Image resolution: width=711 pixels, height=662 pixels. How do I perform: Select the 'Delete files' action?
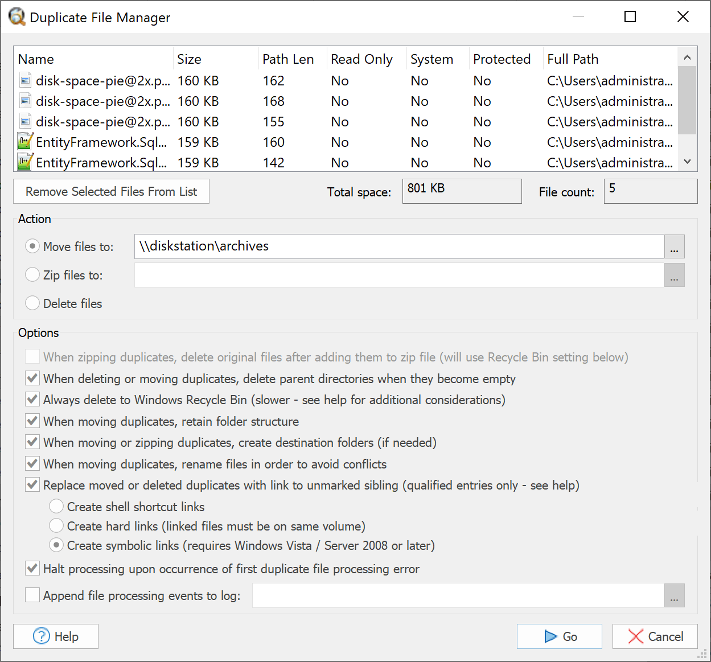point(32,303)
